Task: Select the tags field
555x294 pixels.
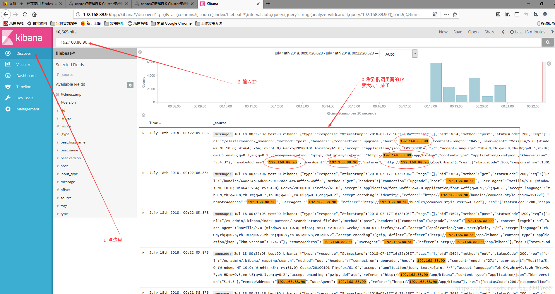Action: 64,206
